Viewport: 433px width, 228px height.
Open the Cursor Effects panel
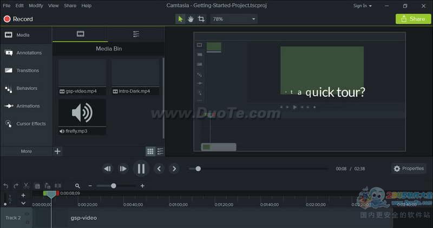(26, 124)
